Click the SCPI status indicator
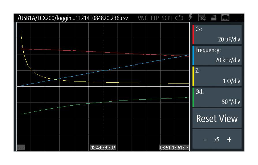This screenshot has height=165, width=258. click(167, 18)
